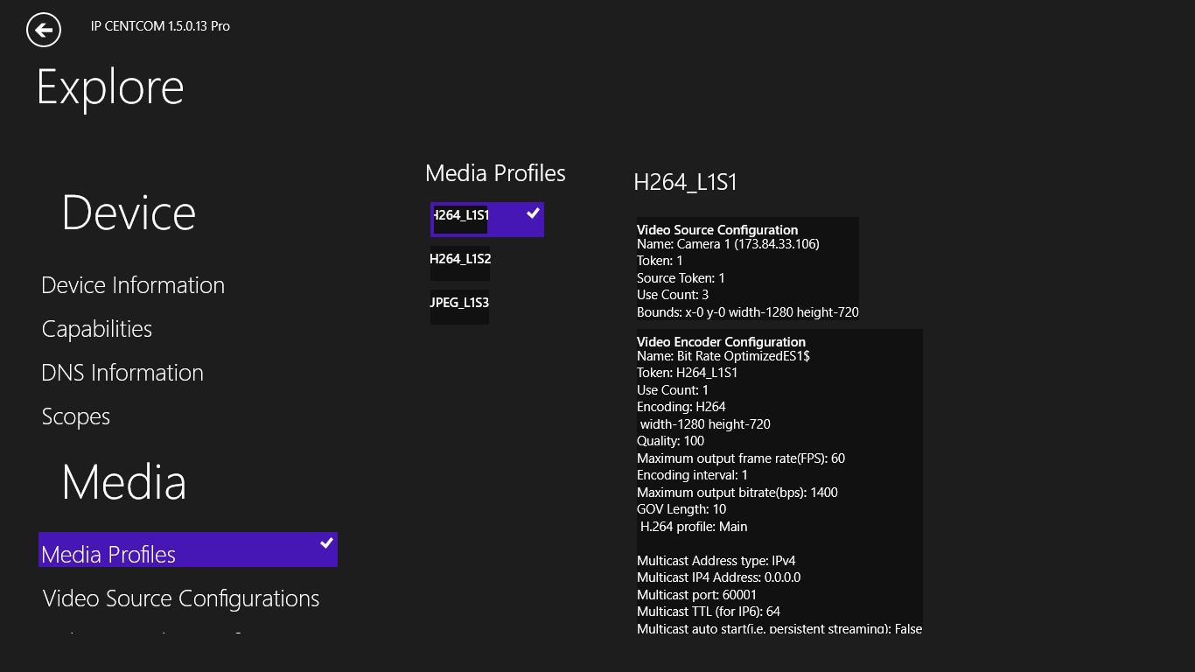This screenshot has height=672, width=1195.
Task: Click the Video Source Configuration details panel
Action: 747,269
